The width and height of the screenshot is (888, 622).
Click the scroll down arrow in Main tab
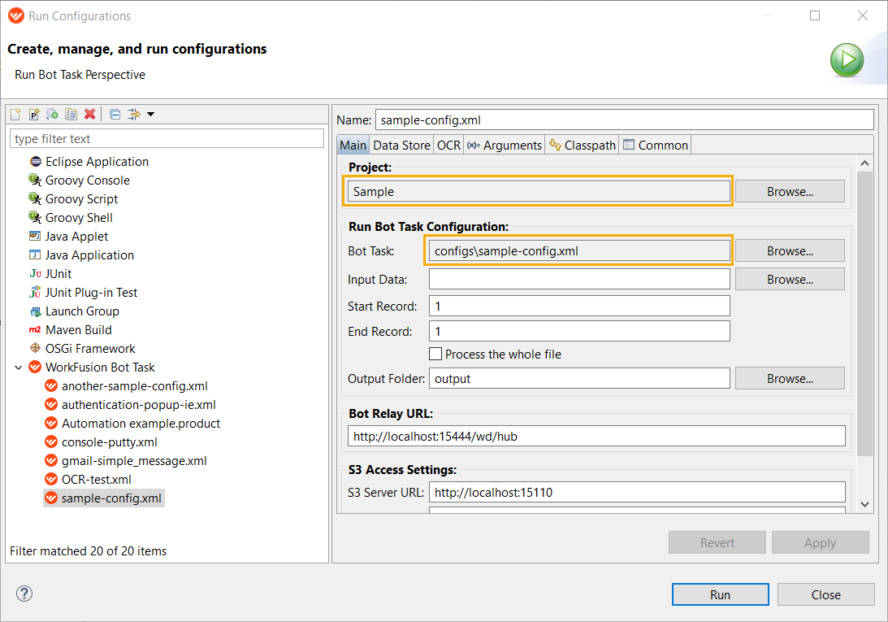864,504
